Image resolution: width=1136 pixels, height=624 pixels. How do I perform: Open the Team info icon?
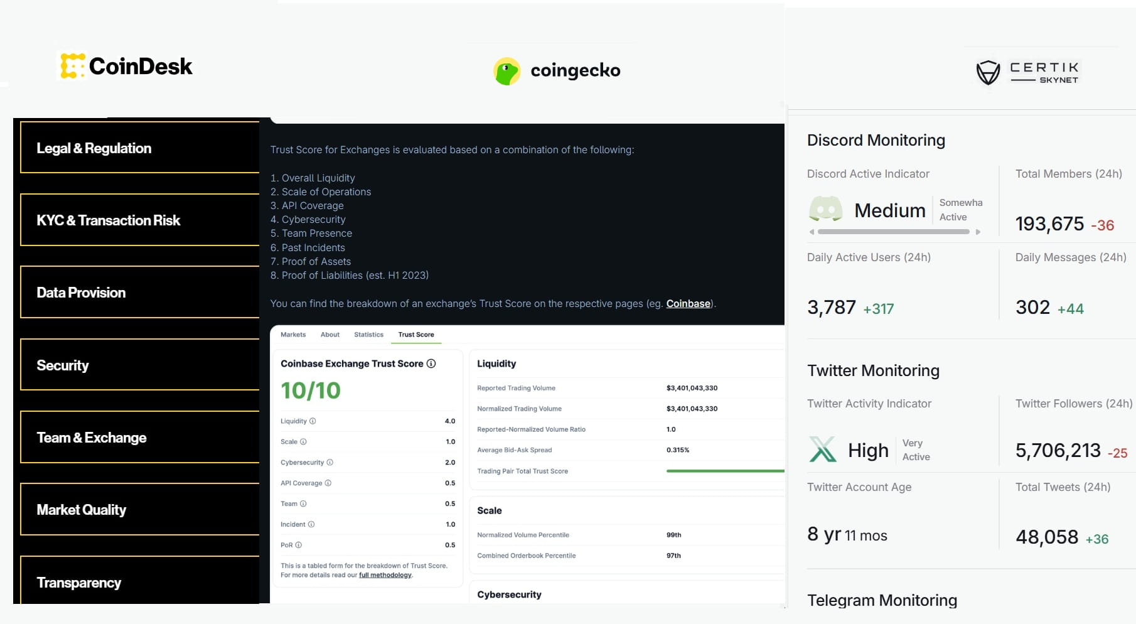click(x=303, y=504)
